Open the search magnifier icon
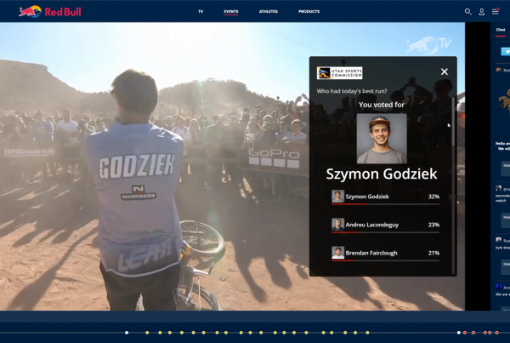 [467, 12]
